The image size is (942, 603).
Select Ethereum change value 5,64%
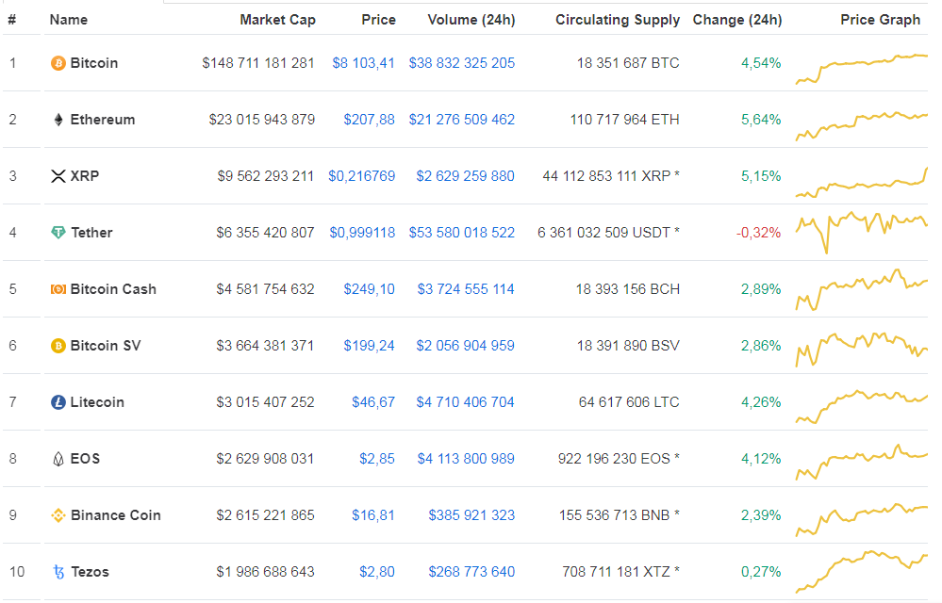point(761,120)
